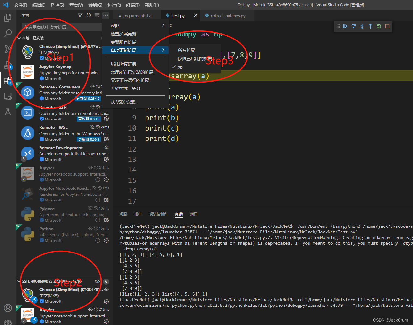Viewport: 413px width, 325px height.
Task: Close the Test.py editor tab
Action: click(x=196, y=15)
